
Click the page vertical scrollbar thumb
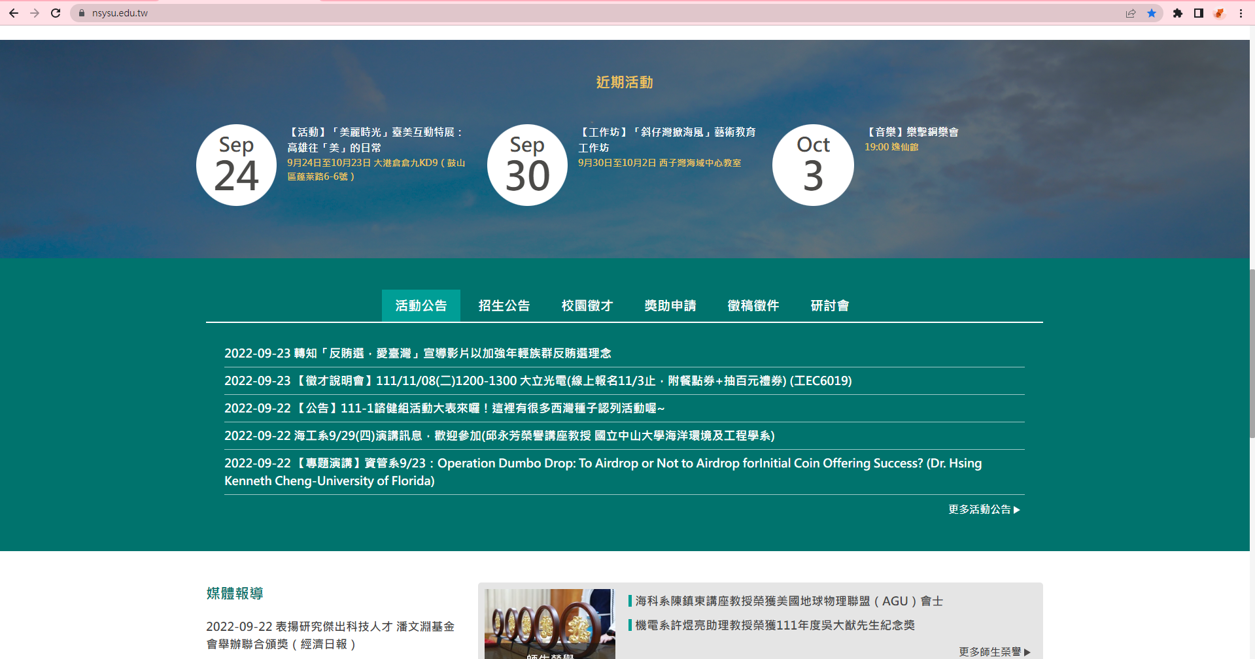click(x=1252, y=353)
